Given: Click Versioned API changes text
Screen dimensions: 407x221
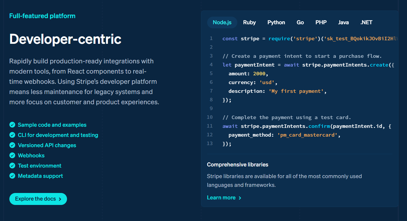Looking at the screenshot, I should click(x=47, y=145).
